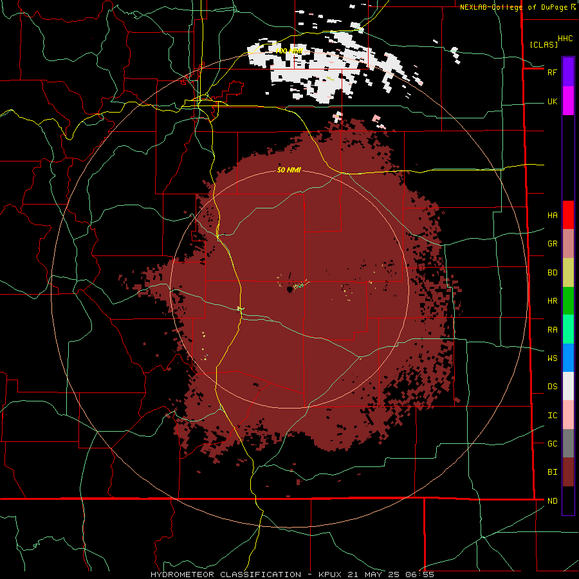Screen dimensions: 579x579
Task: Click the blue WS legend swatch
Action: (x=568, y=358)
